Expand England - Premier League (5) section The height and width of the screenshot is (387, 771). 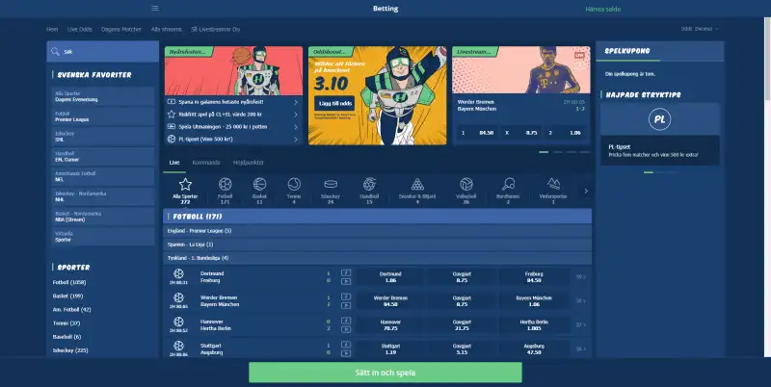[377, 231]
